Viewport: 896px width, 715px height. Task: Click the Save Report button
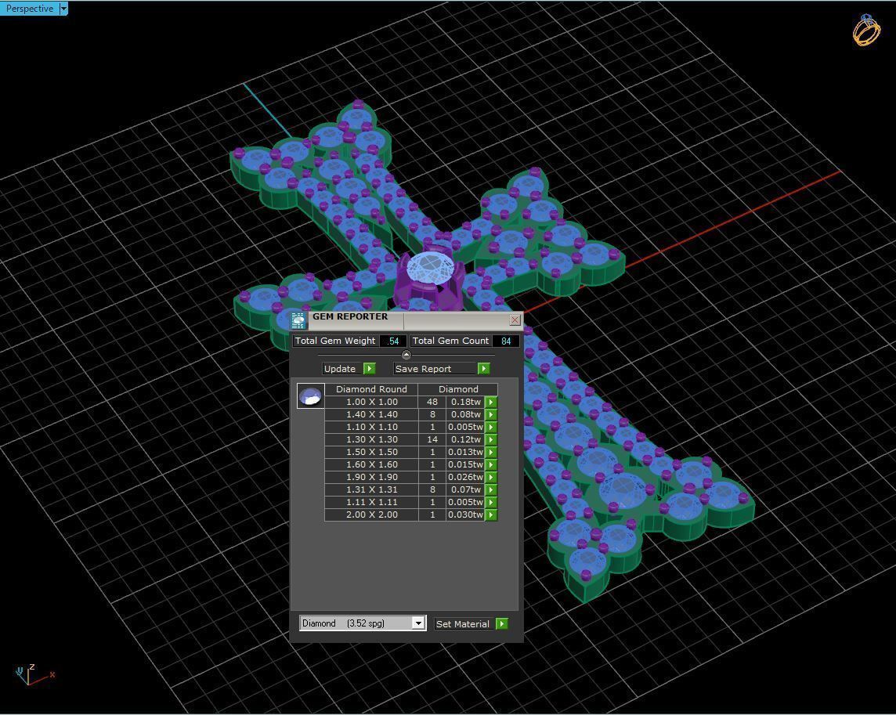[x=435, y=369]
